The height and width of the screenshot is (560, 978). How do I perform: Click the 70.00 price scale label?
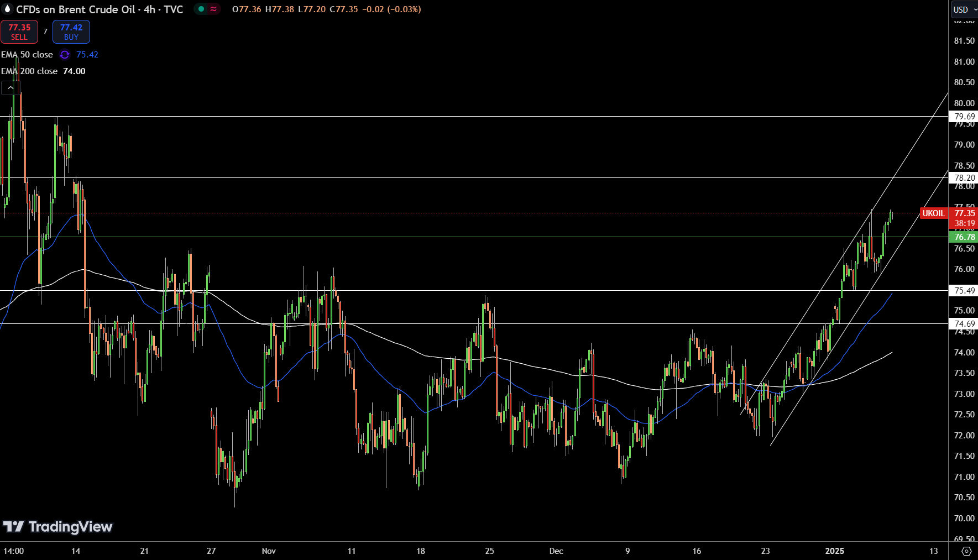coord(964,519)
